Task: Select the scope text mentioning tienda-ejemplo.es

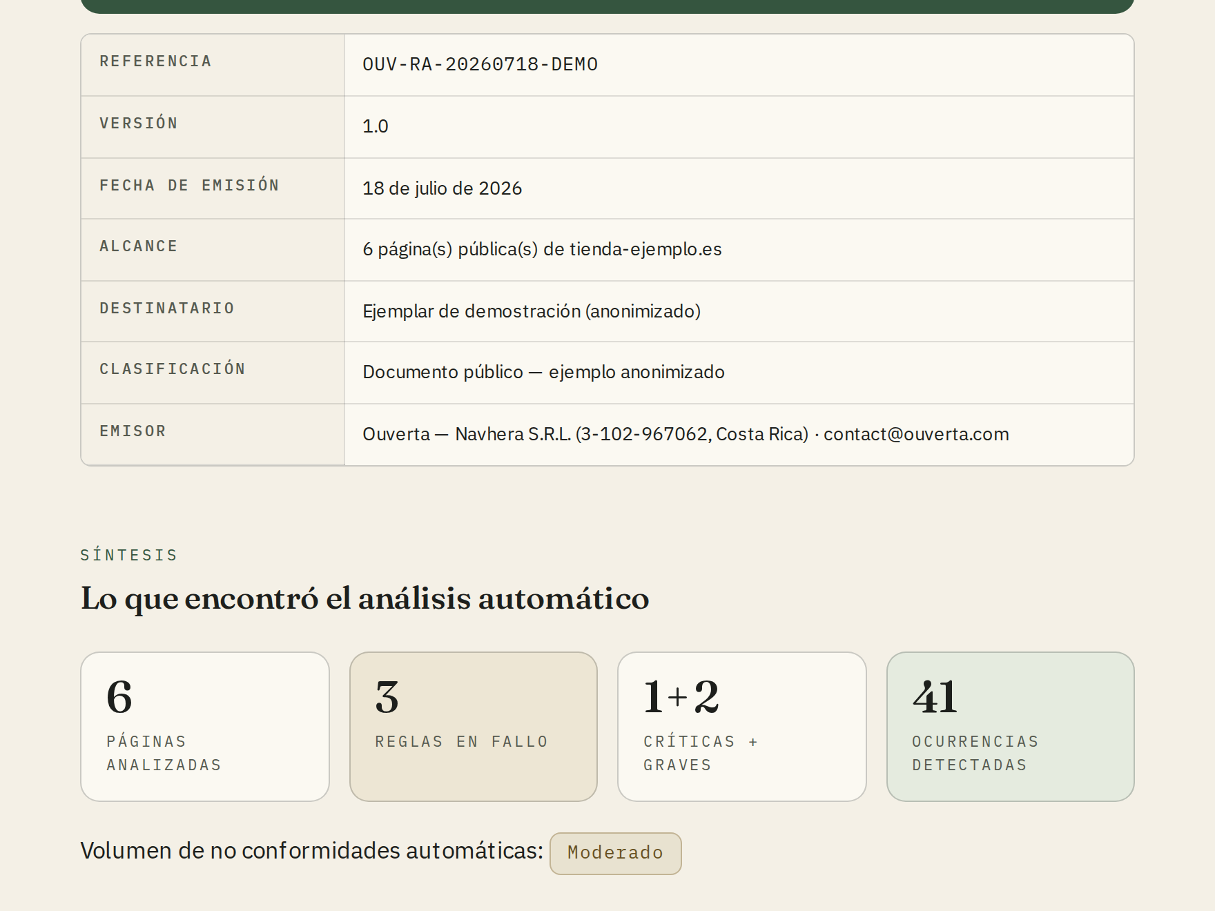Action: point(542,249)
